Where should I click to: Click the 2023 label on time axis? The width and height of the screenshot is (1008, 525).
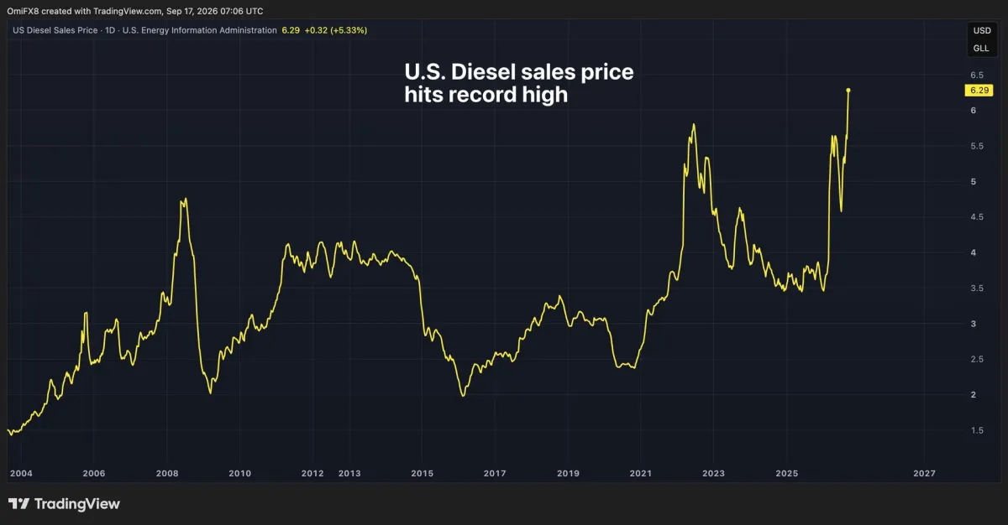pos(714,474)
